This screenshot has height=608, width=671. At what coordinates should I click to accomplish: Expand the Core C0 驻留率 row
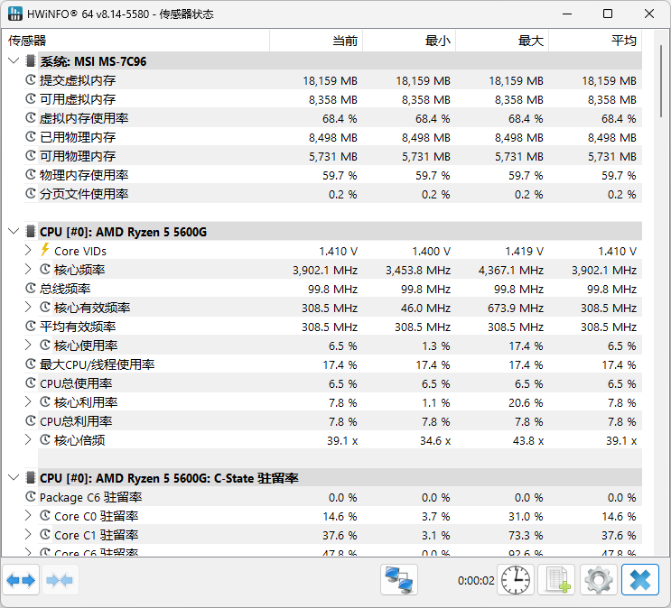pyautogui.click(x=28, y=516)
